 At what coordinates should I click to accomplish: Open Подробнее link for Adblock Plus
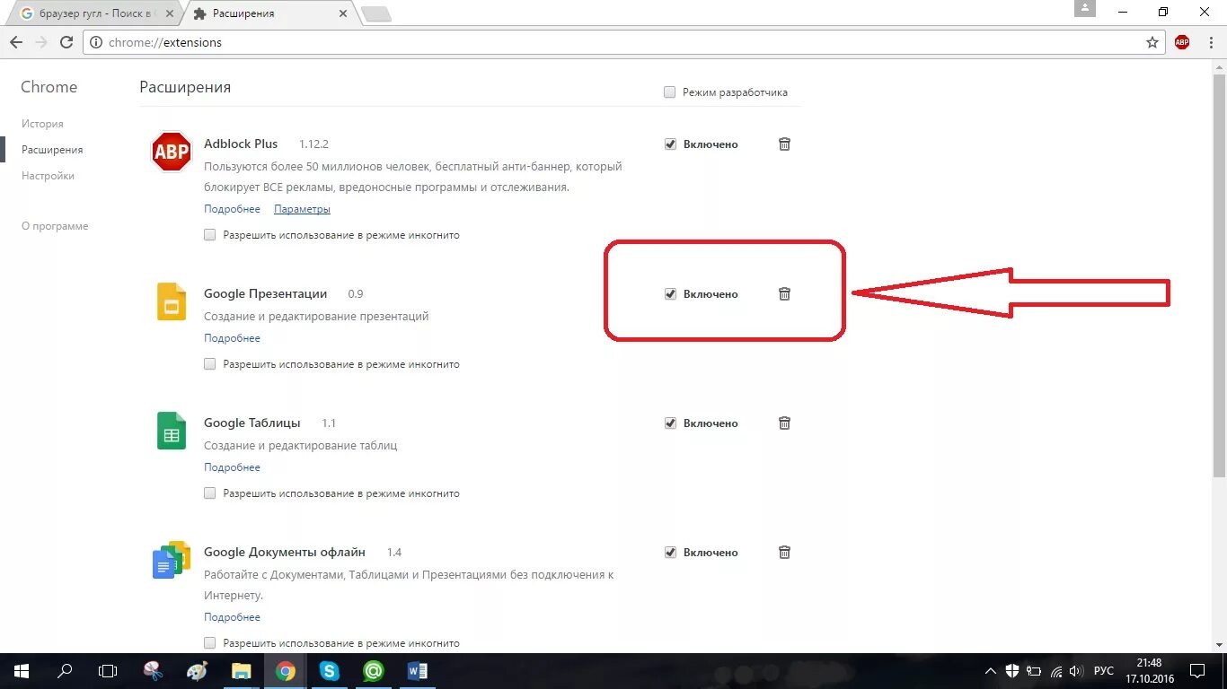(x=232, y=209)
